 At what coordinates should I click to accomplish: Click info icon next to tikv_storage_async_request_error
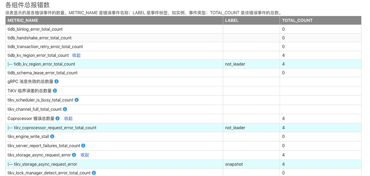coord(74,155)
